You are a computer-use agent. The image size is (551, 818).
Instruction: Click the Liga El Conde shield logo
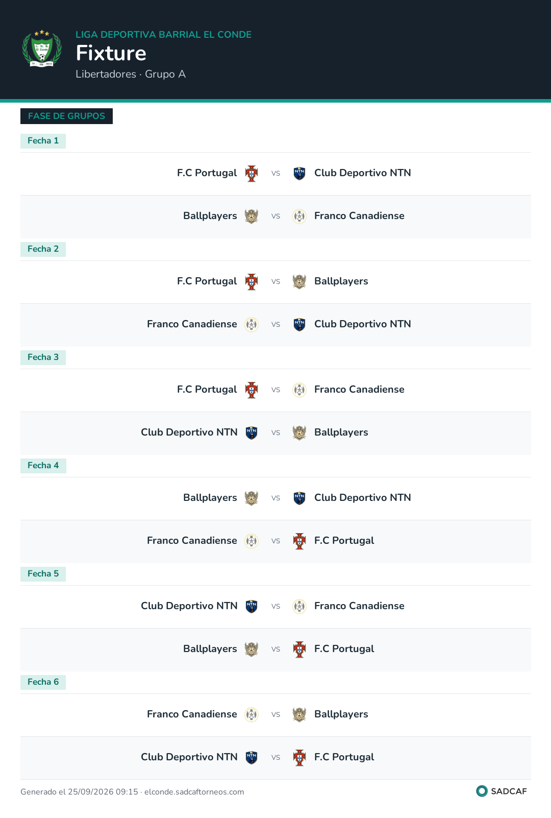tap(42, 49)
